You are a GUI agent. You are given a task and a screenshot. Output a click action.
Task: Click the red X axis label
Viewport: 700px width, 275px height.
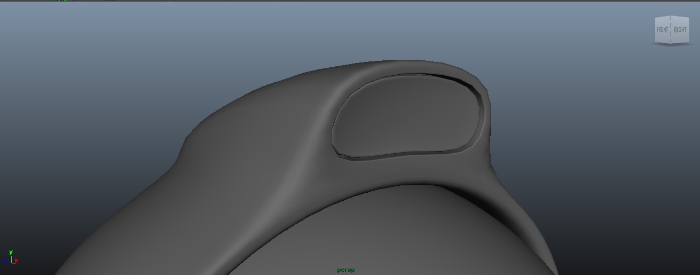pyautogui.click(x=17, y=261)
